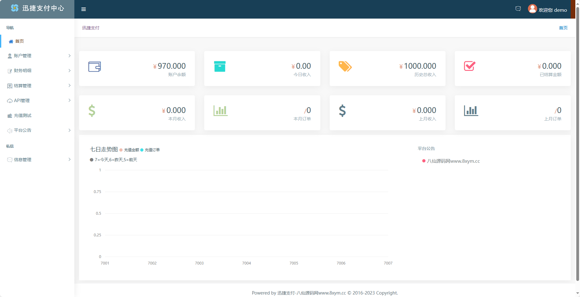Image resolution: width=580 pixels, height=297 pixels.
Task: Click the pink 充值金额 legend dot
Action: [121, 150]
